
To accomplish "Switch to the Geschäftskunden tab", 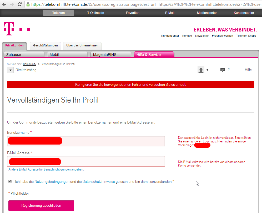I will pyautogui.click(x=45, y=45).
